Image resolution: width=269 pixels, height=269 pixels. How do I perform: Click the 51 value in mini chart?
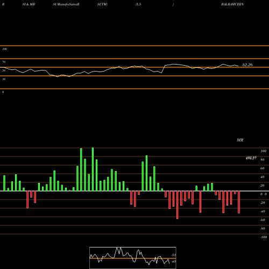tap(173, 255)
